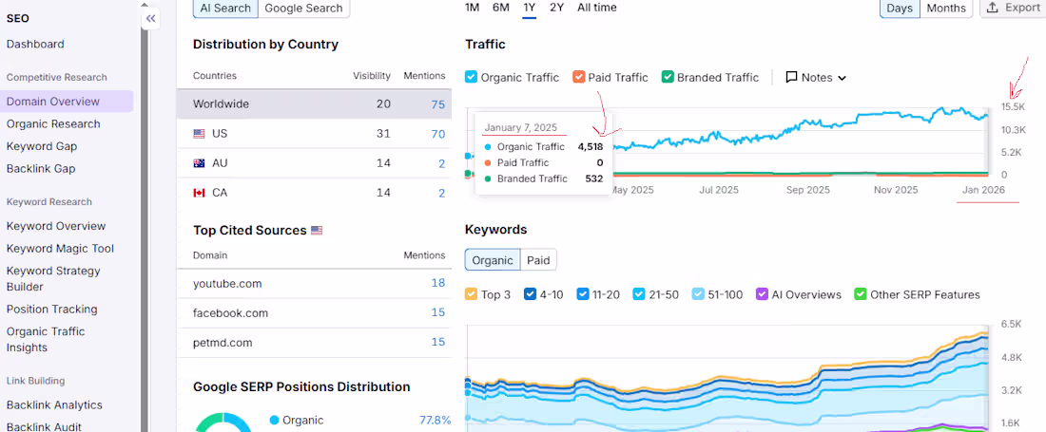The width and height of the screenshot is (1046, 432).
Task: Click youtube.com mentions count 18
Action: [437, 284]
